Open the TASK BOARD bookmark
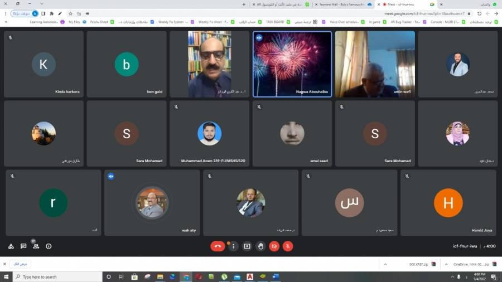This screenshot has width=502, height=282. pyautogui.click(x=274, y=22)
